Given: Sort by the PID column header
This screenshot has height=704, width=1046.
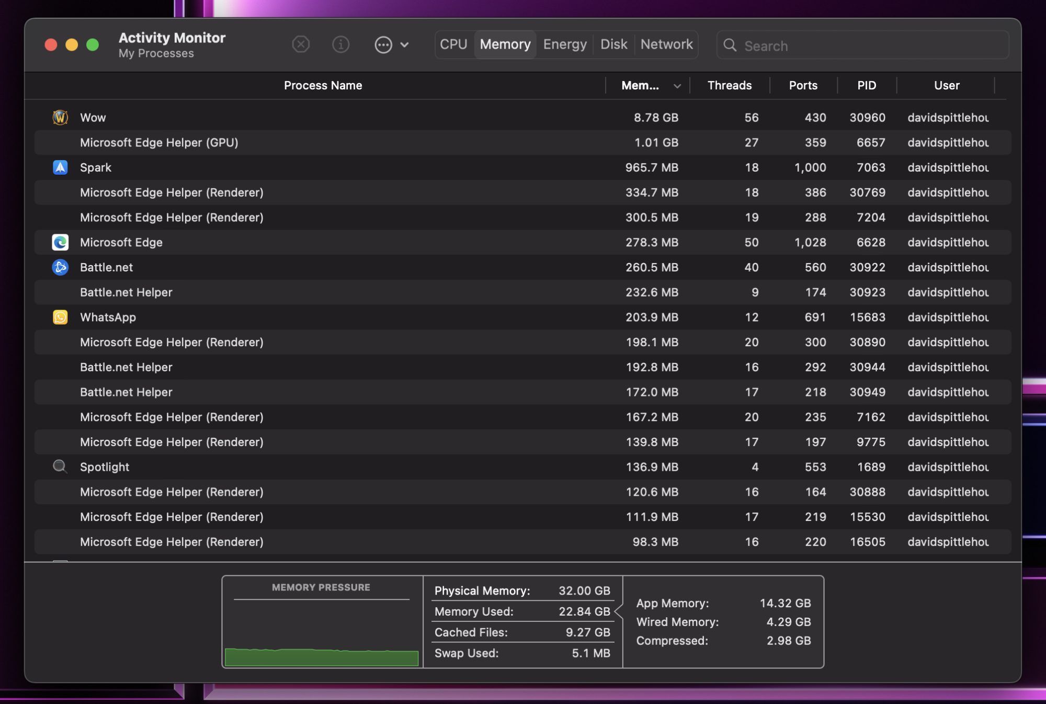Looking at the screenshot, I should point(866,85).
